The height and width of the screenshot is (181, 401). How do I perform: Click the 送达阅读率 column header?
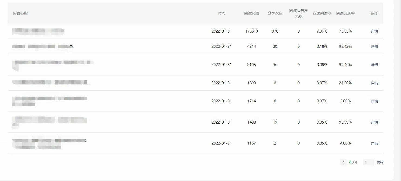[x=322, y=13]
